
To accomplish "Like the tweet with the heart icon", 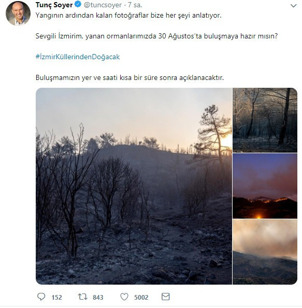I will (x=124, y=297).
